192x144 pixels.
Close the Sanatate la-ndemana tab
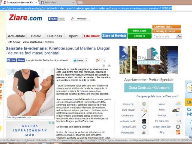tap(36, 2)
